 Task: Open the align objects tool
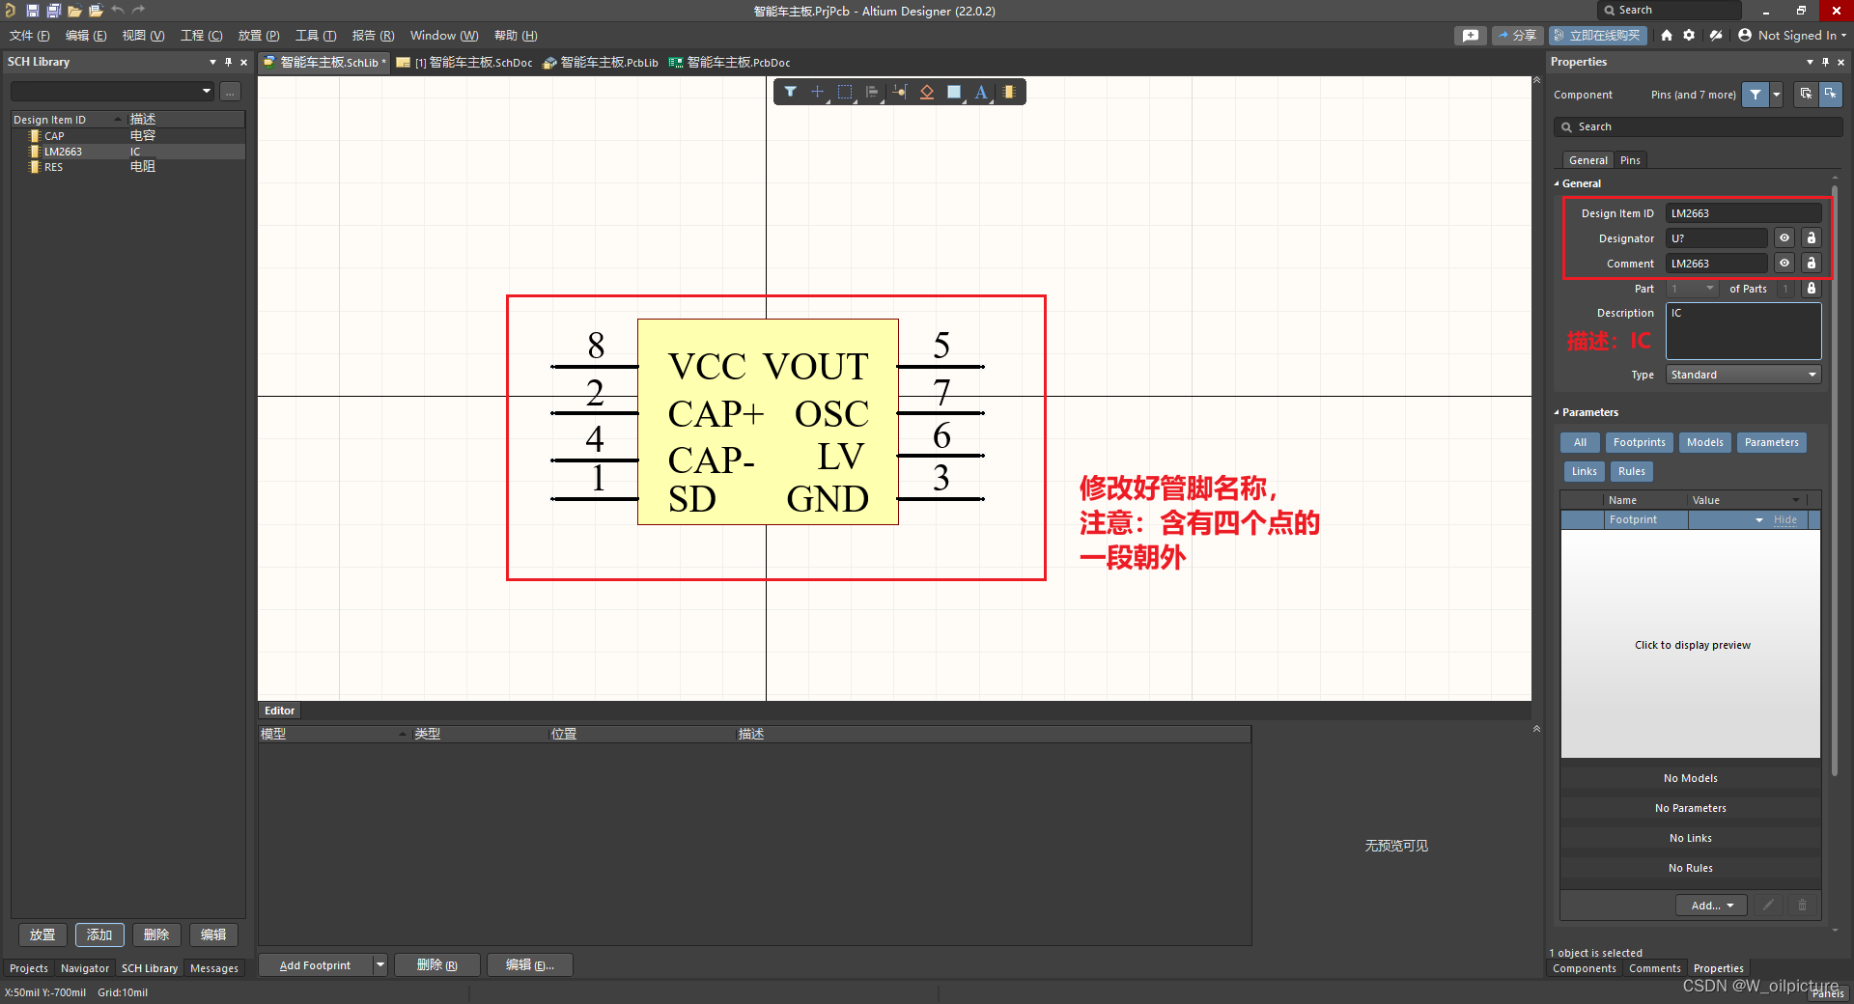tap(872, 92)
